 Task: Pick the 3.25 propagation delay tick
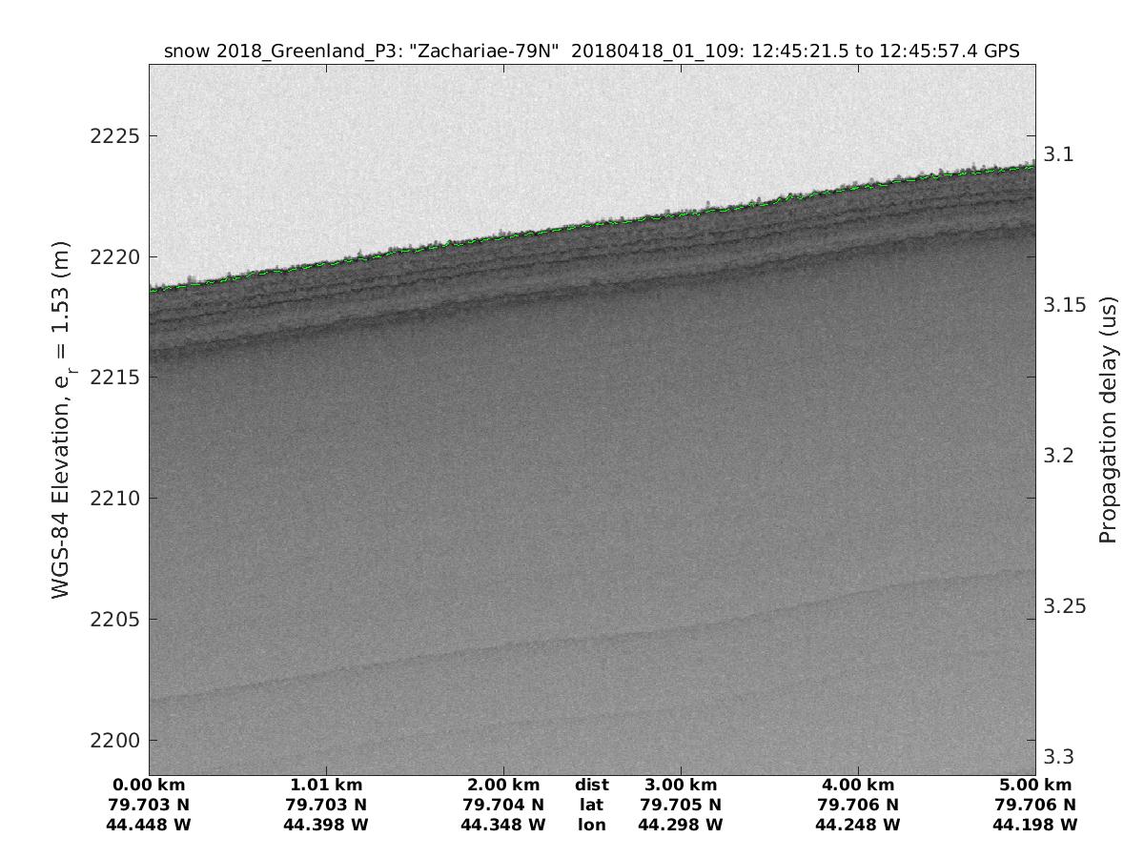(1064, 606)
